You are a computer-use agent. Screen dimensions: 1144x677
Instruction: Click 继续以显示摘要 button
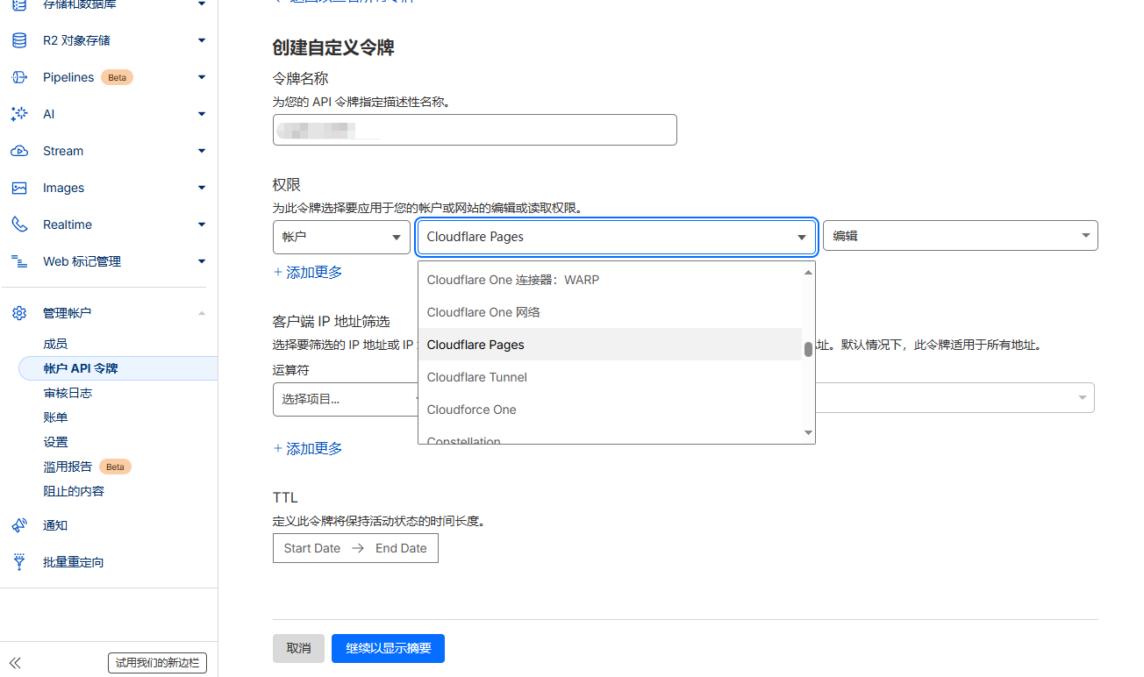click(x=388, y=648)
